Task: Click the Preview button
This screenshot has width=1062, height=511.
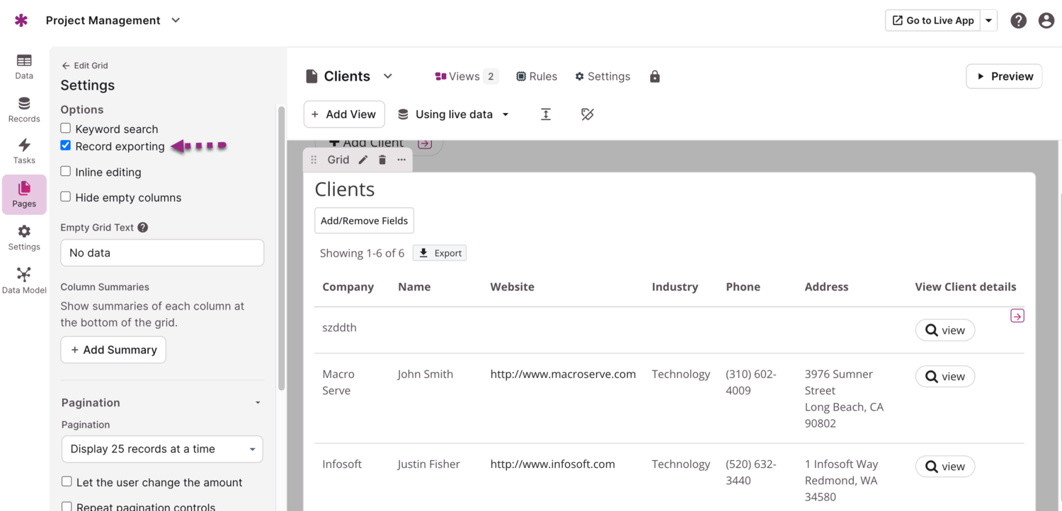Action: 1004,76
